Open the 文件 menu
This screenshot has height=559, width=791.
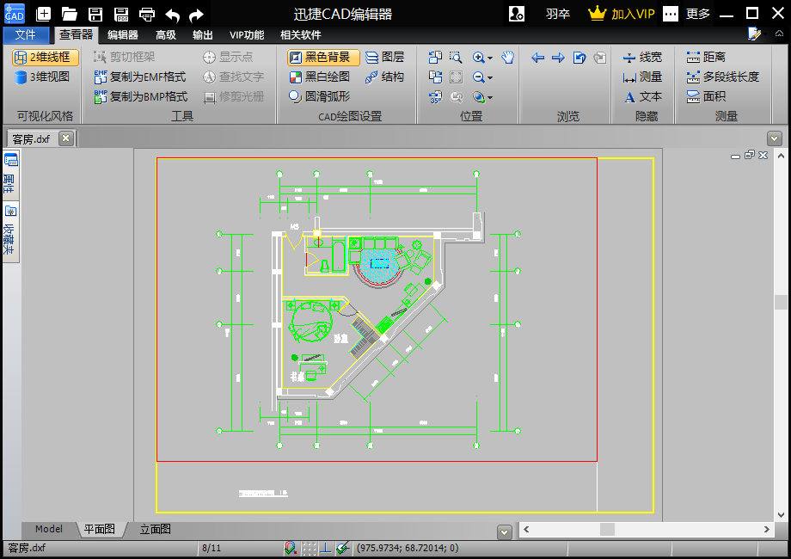pos(26,34)
